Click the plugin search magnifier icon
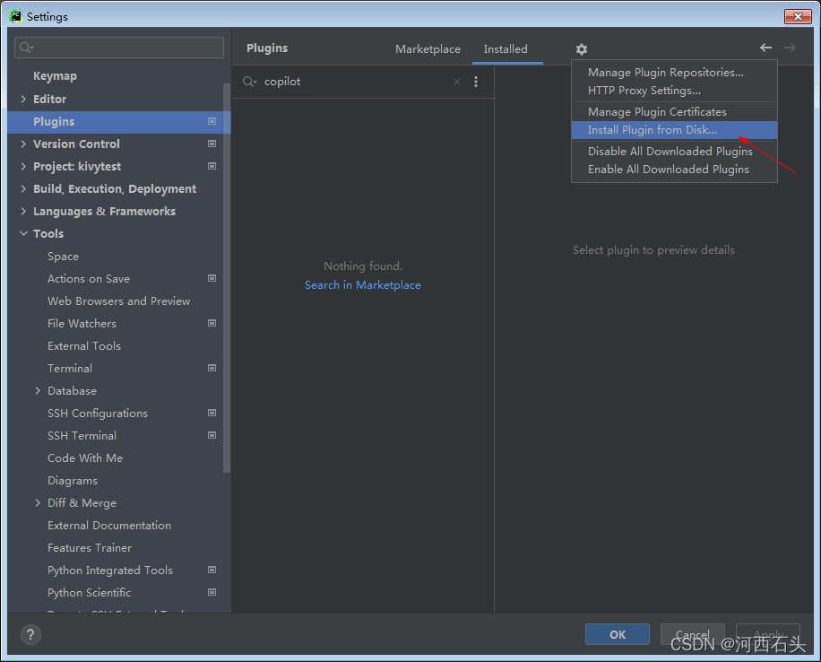The height and width of the screenshot is (662, 821). pyautogui.click(x=249, y=82)
